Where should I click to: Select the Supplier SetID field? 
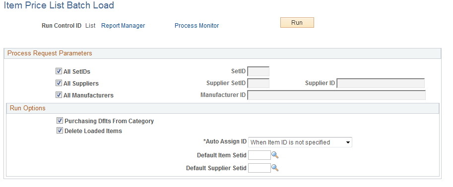(x=259, y=83)
